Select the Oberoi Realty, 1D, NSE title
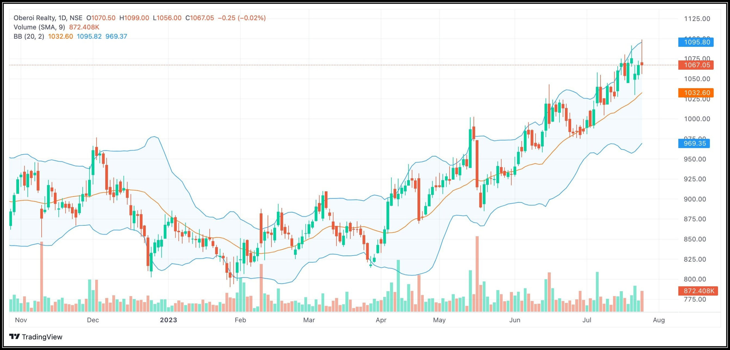Image resolution: width=730 pixels, height=350 pixels. (48, 18)
